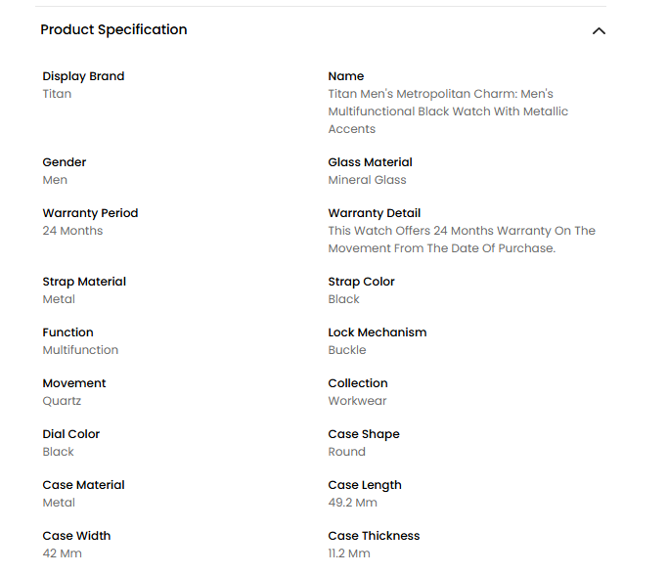This screenshot has height=574, width=668.
Task: Select the value 'Quartz'
Action: coord(62,401)
